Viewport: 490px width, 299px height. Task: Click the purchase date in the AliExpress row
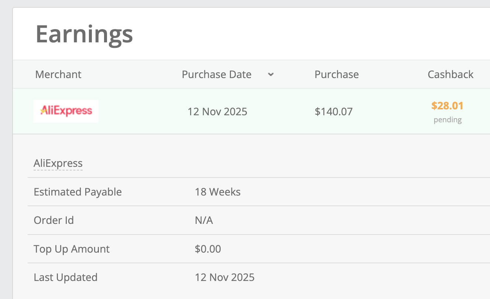[x=217, y=111]
